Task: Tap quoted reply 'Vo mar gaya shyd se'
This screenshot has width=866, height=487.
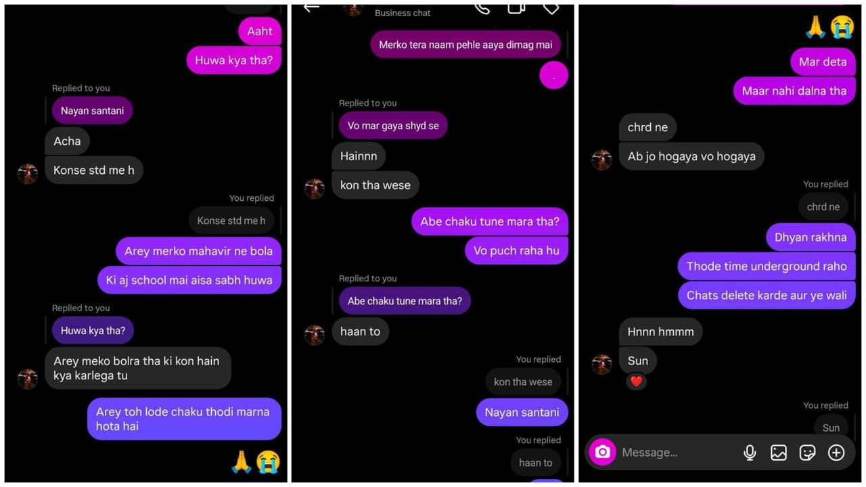Action: (393, 125)
